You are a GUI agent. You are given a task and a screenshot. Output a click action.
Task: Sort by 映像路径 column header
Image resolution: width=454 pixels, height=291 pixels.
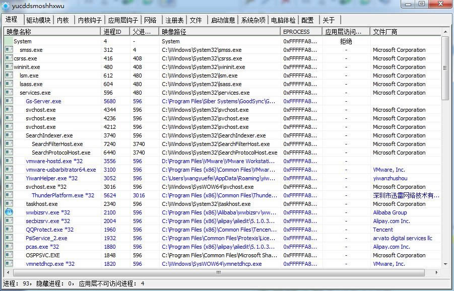(x=220, y=32)
